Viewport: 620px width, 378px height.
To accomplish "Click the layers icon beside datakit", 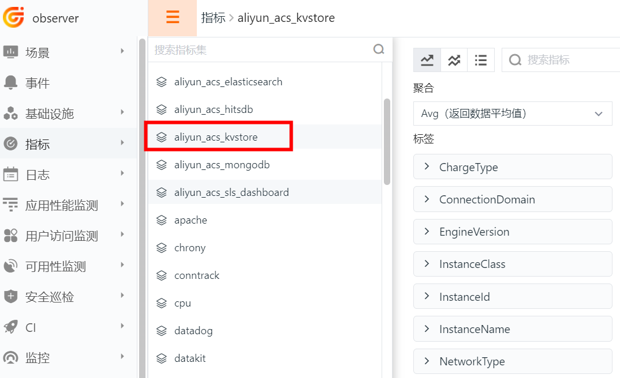I will (x=161, y=358).
